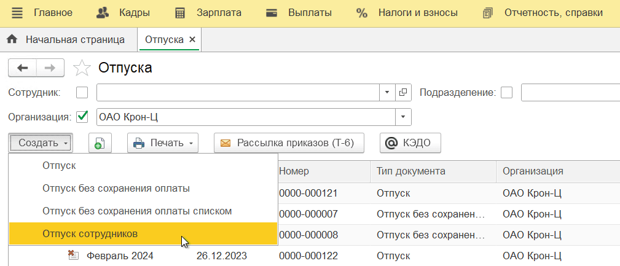Open the hamburger main menu icon
The width and height of the screenshot is (620, 266).
coord(17,13)
